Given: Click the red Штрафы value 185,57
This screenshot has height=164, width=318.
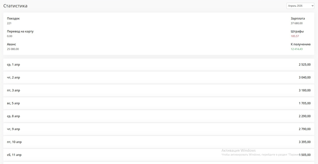Looking at the screenshot, I should pyautogui.click(x=295, y=36).
